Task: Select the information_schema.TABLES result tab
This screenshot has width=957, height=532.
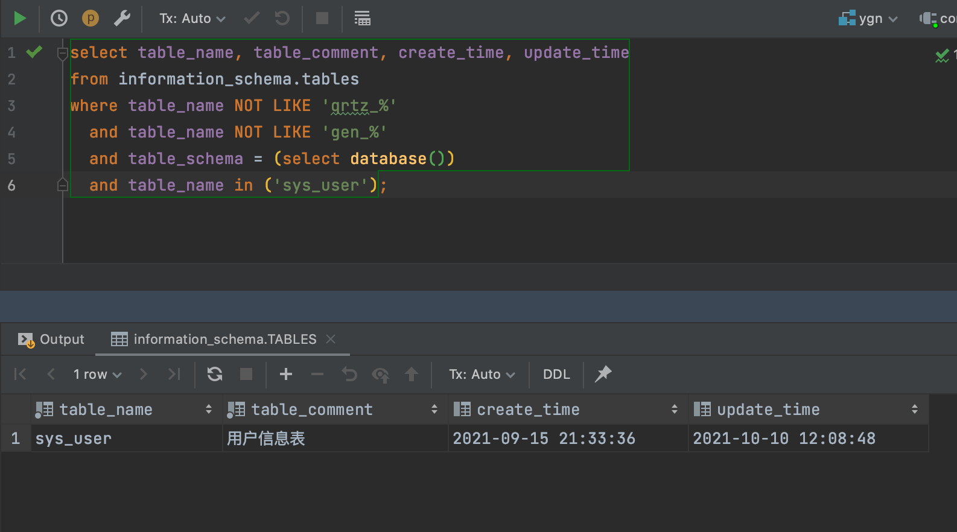Action: [214, 340]
